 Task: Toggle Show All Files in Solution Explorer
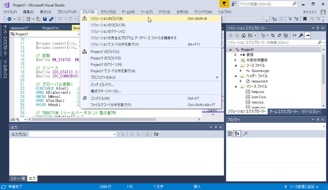[286, 35]
